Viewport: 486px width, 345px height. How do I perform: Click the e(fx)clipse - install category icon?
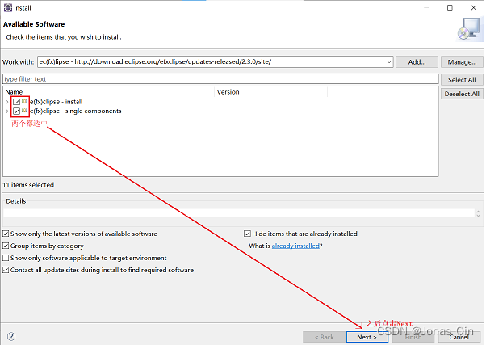point(25,102)
